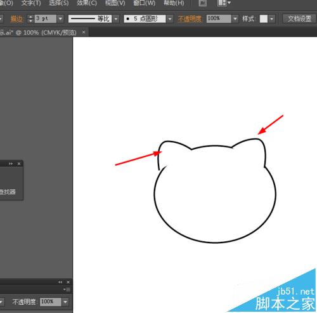Expand the blend mode dropdown in bottom panel

[1, 302]
